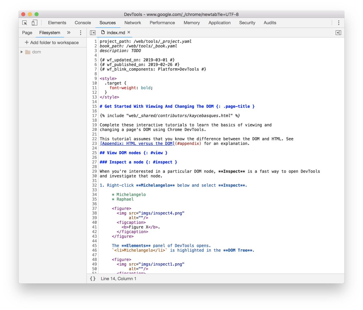Click the '* Raphael' list line
The image size is (363, 310).
[x=123, y=199]
